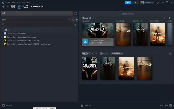Click friends chat plus icon
This screenshot has height=109, width=174.
(x=171, y=105)
